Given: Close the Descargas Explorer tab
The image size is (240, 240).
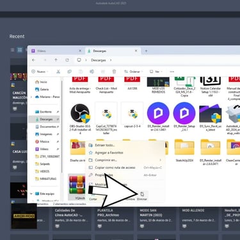Looking at the screenshot, I should click(136, 51).
